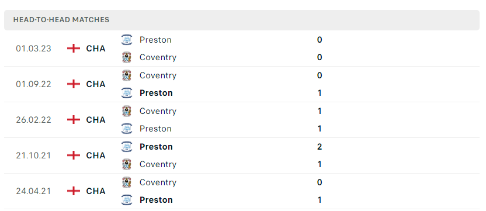Click Head-to-Head Matches section header
Screen dimensions: 486x211
click(242, 20)
